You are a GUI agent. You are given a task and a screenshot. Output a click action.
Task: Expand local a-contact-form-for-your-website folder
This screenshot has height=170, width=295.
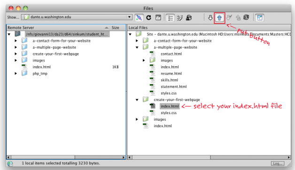coord(137,40)
